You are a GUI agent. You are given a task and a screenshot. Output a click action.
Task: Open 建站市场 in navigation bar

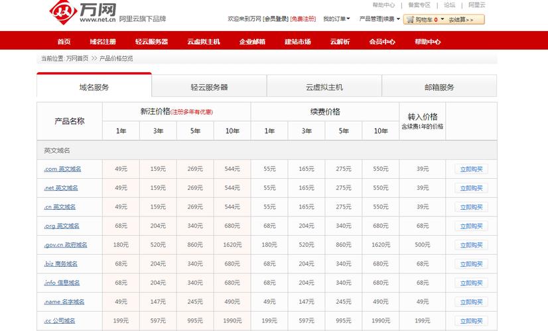click(298, 42)
